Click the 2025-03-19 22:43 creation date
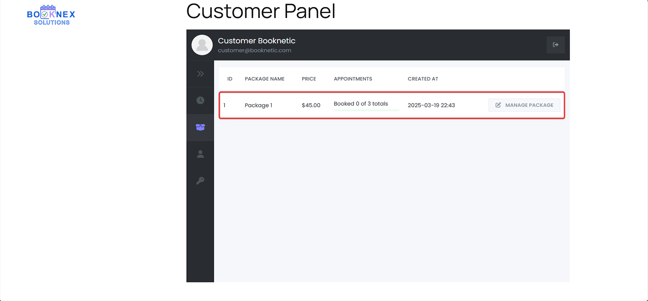The width and height of the screenshot is (648, 301). [x=431, y=105]
